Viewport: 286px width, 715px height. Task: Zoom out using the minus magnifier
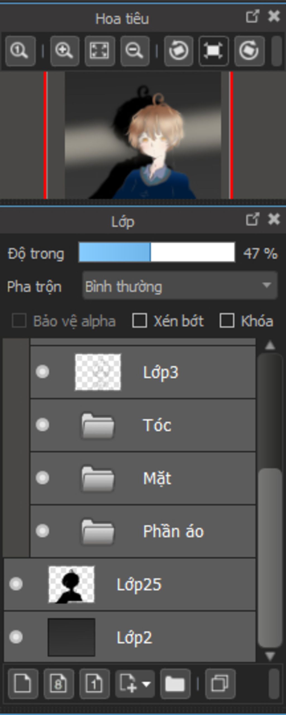[x=135, y=51]
